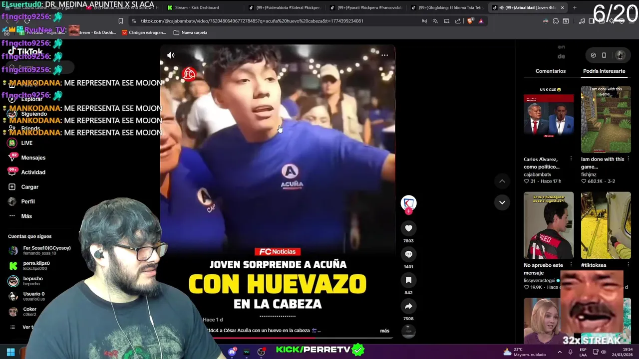The image size is (639, 359).
Task: Open followed account 'perre.klips0'
Action: tap(36, 266)
